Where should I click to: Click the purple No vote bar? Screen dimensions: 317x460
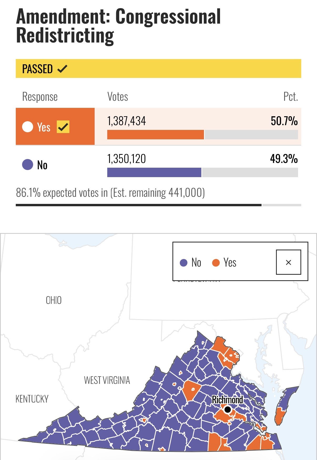154,172
